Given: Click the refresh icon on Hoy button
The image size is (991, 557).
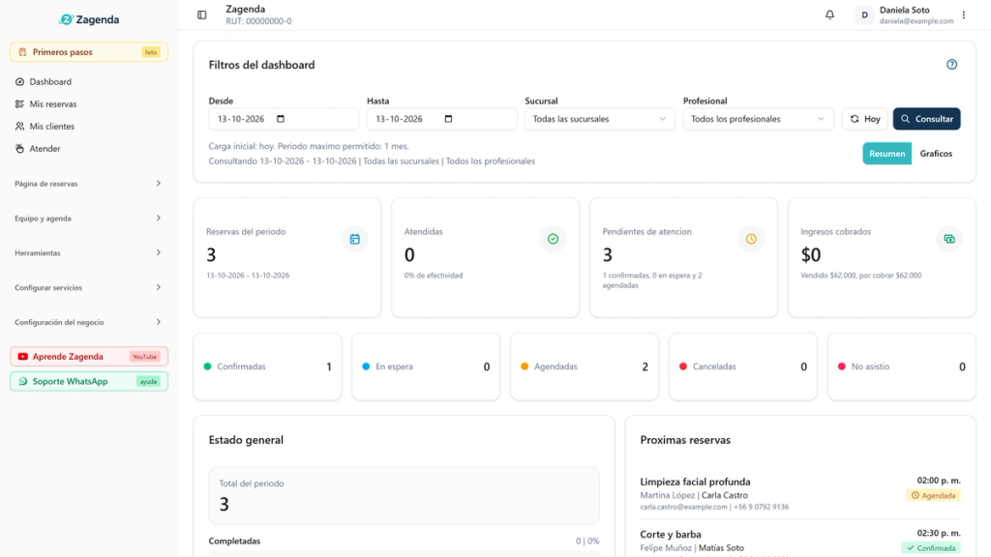Looking at the screenshot, I should tap(855, 119).
